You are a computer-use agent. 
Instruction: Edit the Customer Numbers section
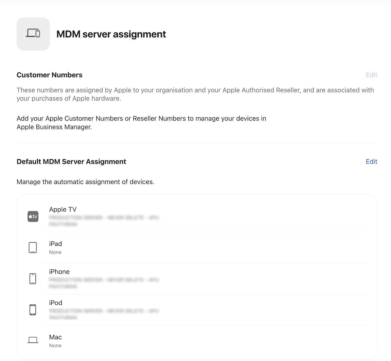click(x=371, y=75)
